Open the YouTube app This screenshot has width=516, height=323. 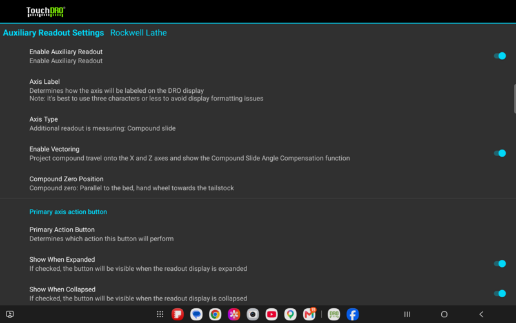tap(272, 315)
